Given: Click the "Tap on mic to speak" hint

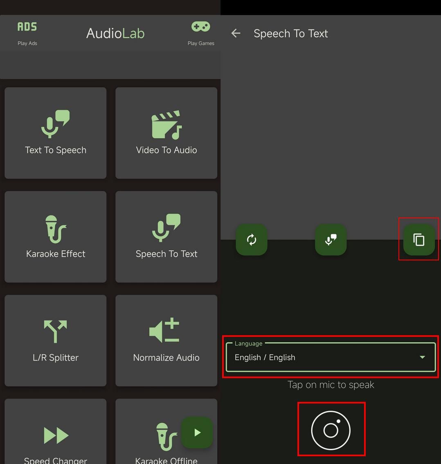Looking at the screenshot, I should tap(331, 385).
